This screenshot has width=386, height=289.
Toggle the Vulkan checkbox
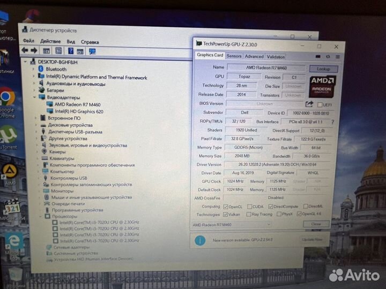pos(225,215)
